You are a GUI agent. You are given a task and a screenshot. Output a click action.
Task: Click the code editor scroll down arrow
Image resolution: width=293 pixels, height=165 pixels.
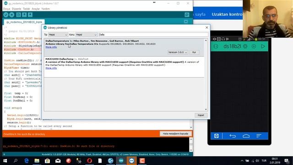191,127
